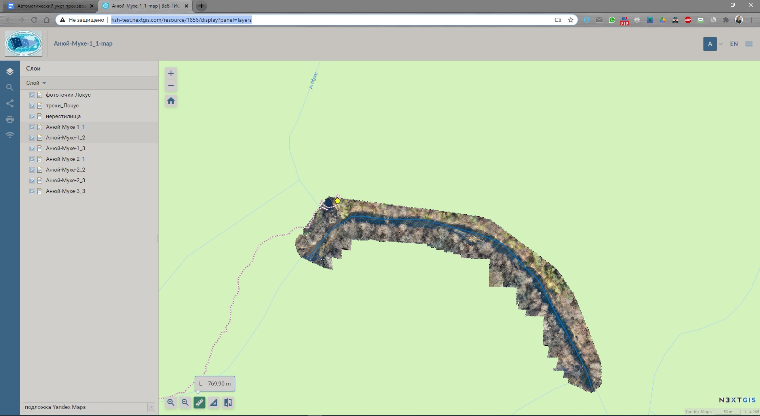Image resolution: width=760 pixels, height=416 pixels.
Task: Select the measure area tool
Action: 214,403
